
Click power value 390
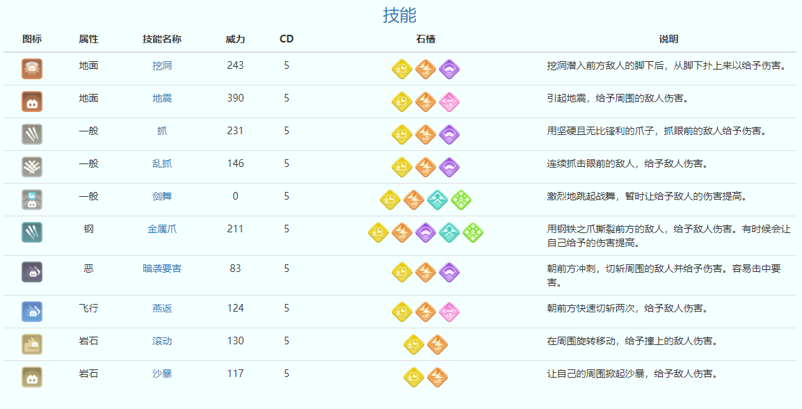(235, 98)
